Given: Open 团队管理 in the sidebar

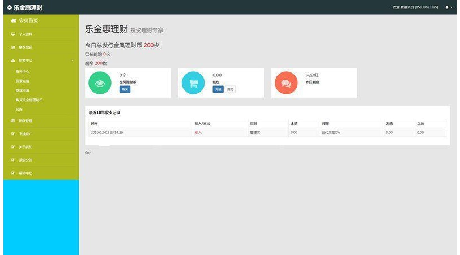Looking at the screenshot, I should pyautogui.click(x=26, y=120).
